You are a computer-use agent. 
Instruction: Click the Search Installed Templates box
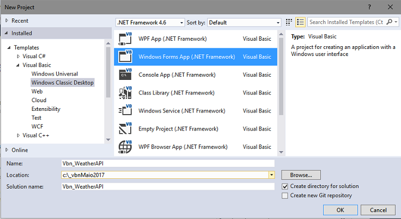pyautogui.click(x=347, y=22)
